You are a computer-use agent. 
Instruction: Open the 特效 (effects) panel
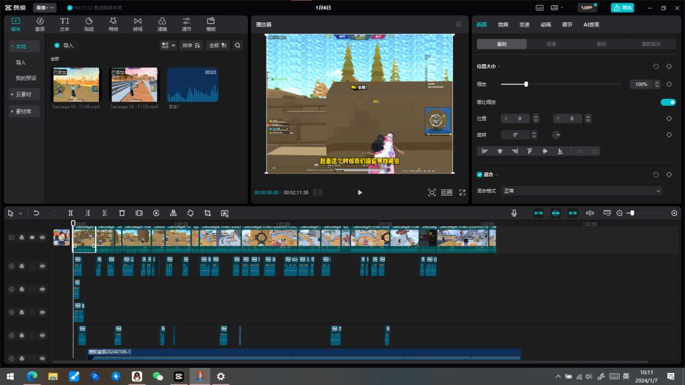pyautogui.click(x=113, y=25)
